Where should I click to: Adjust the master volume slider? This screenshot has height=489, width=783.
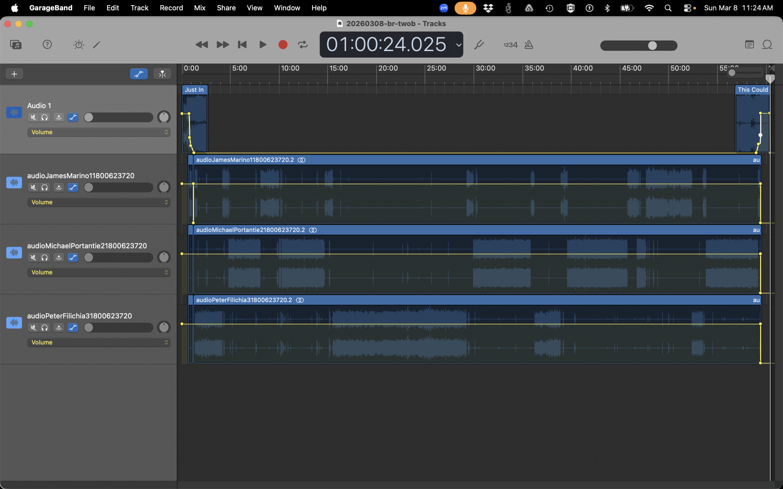(652, 46)
